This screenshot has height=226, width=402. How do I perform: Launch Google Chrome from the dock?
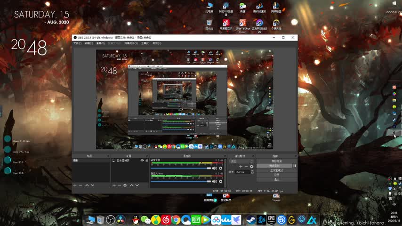pyautogui.click(x=176, y=220)
